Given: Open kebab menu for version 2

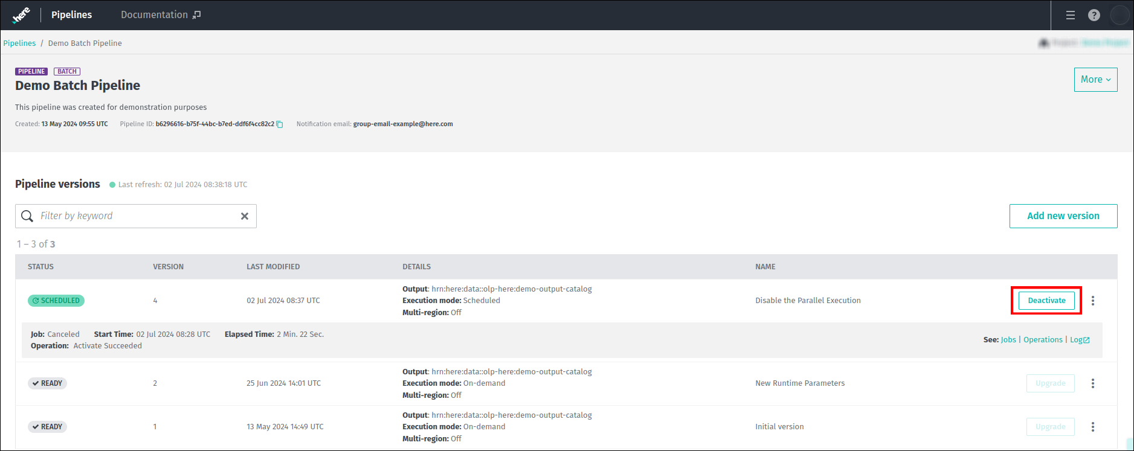Looking at the screenshot, I should coord(1093,383).
